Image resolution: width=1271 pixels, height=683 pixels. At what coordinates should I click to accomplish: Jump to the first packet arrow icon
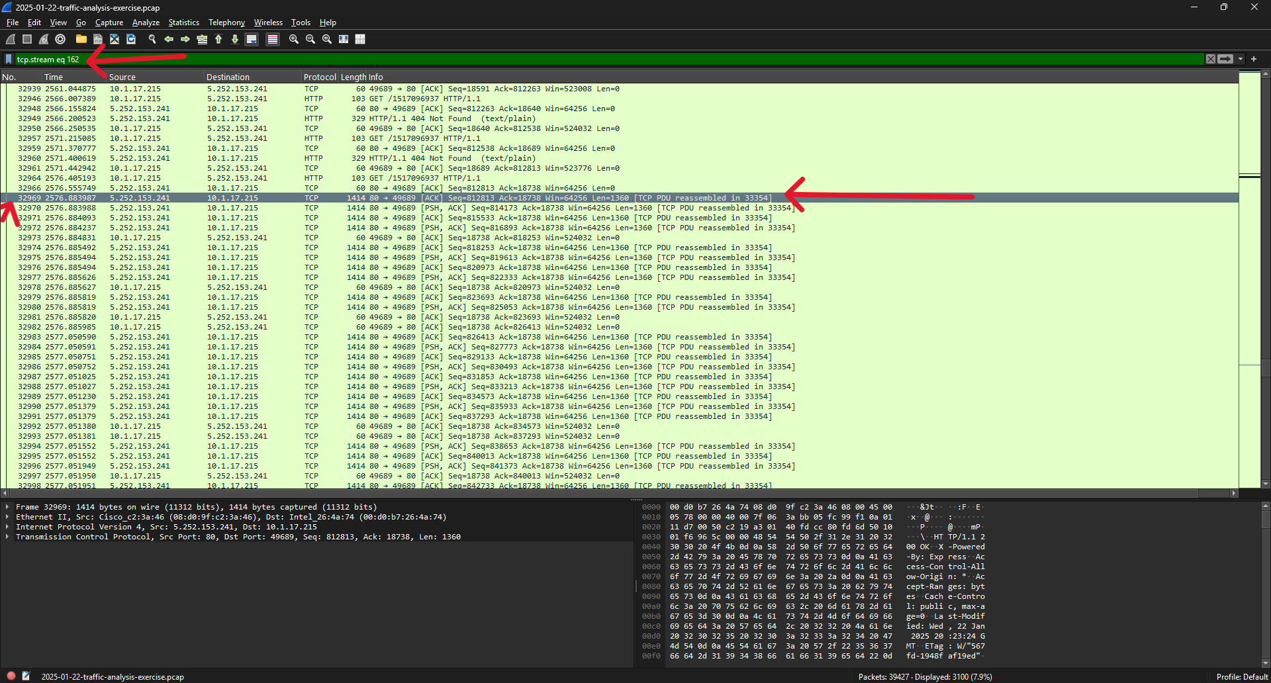[x=218, y=40]
